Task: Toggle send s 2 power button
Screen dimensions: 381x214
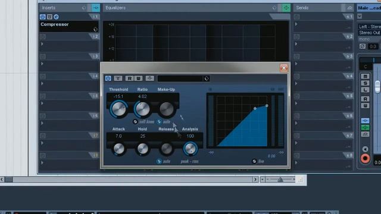Action: [296, 37]
